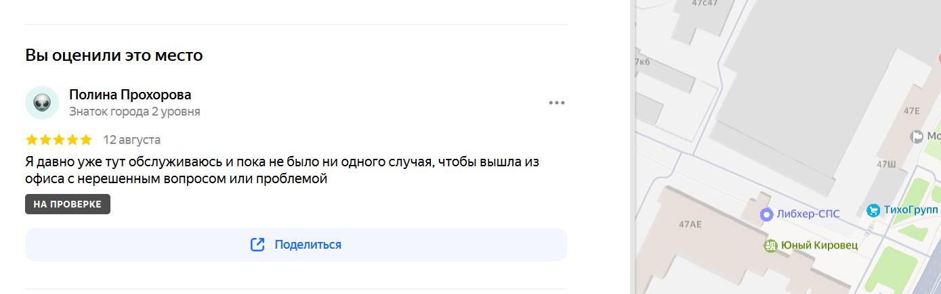The height and width of the screenshot is (294, 941).
Task: Click the Юный Кировец map label
Action: [x=820, y=245]
